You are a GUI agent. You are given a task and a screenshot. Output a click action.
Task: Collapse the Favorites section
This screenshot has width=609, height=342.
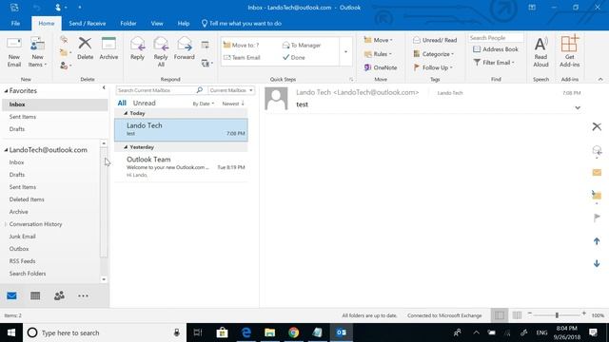(x=6, y=91)
